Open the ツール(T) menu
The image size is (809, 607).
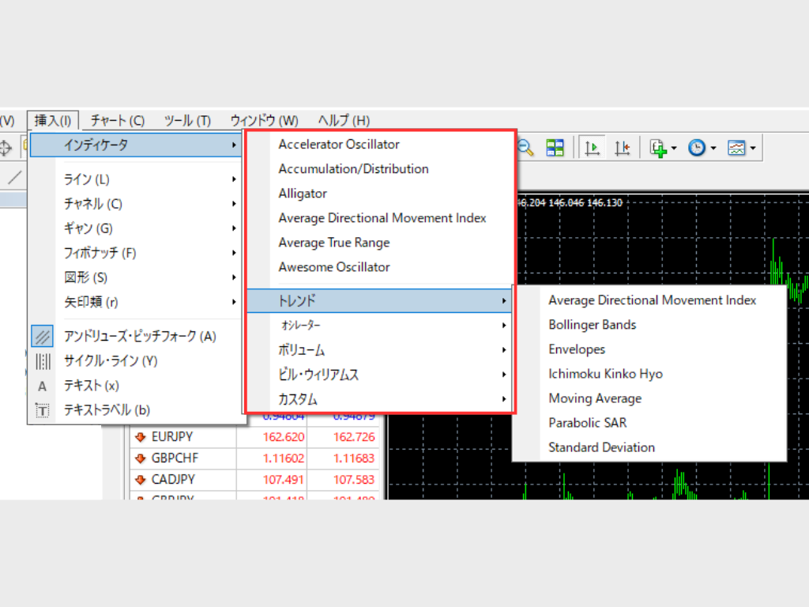coord(187,121)
